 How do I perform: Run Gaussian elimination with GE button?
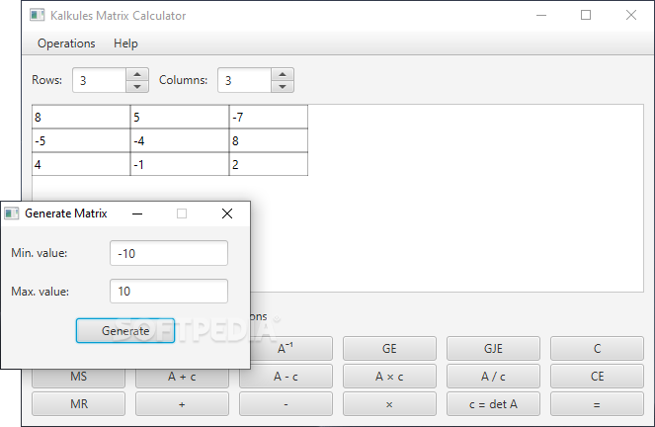tap(389, 349)
